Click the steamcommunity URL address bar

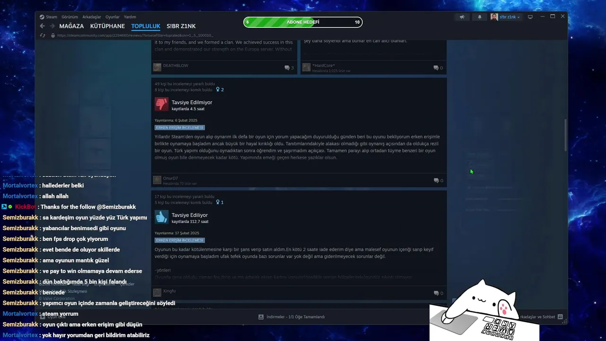pyautogui.click(x=135, y=36)
